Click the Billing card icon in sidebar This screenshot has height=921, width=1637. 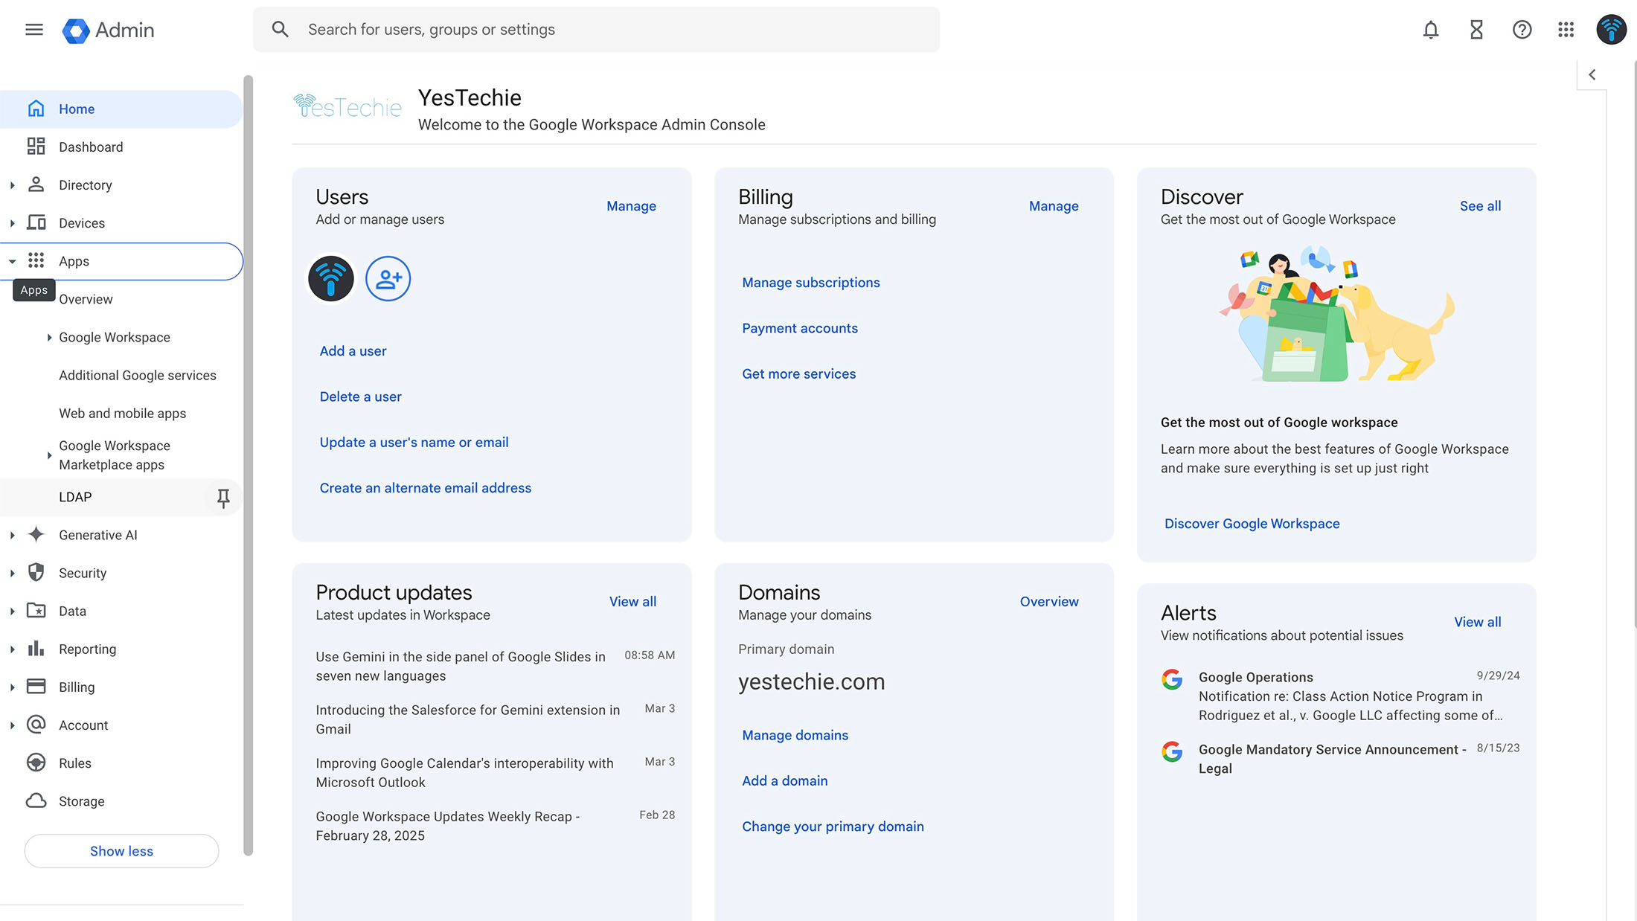tap(36, 687)
